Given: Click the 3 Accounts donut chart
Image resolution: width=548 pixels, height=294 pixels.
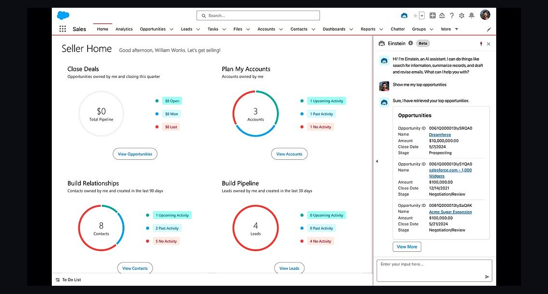Looking at the screenshot, I should click(x=256, y=114).
